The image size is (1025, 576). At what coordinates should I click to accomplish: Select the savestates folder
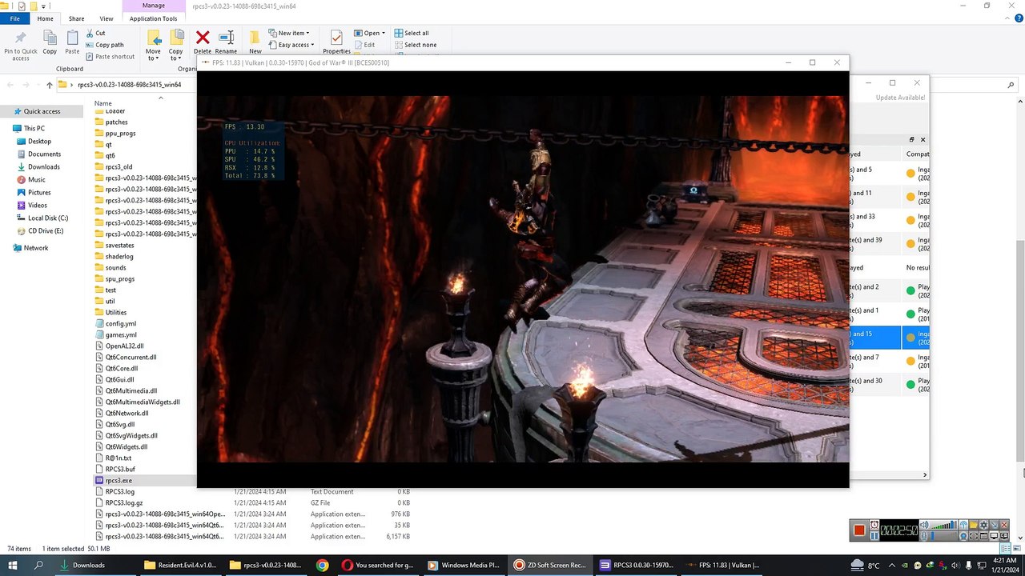[119, 245]
